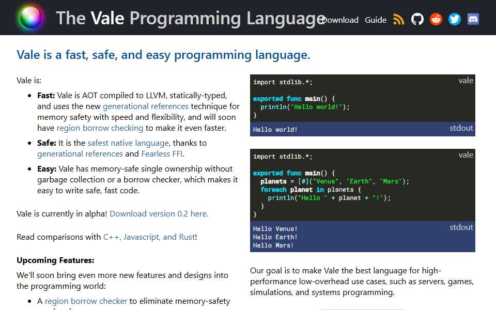
Task: Open the Twitter bird icon
Action: point(455,19)
